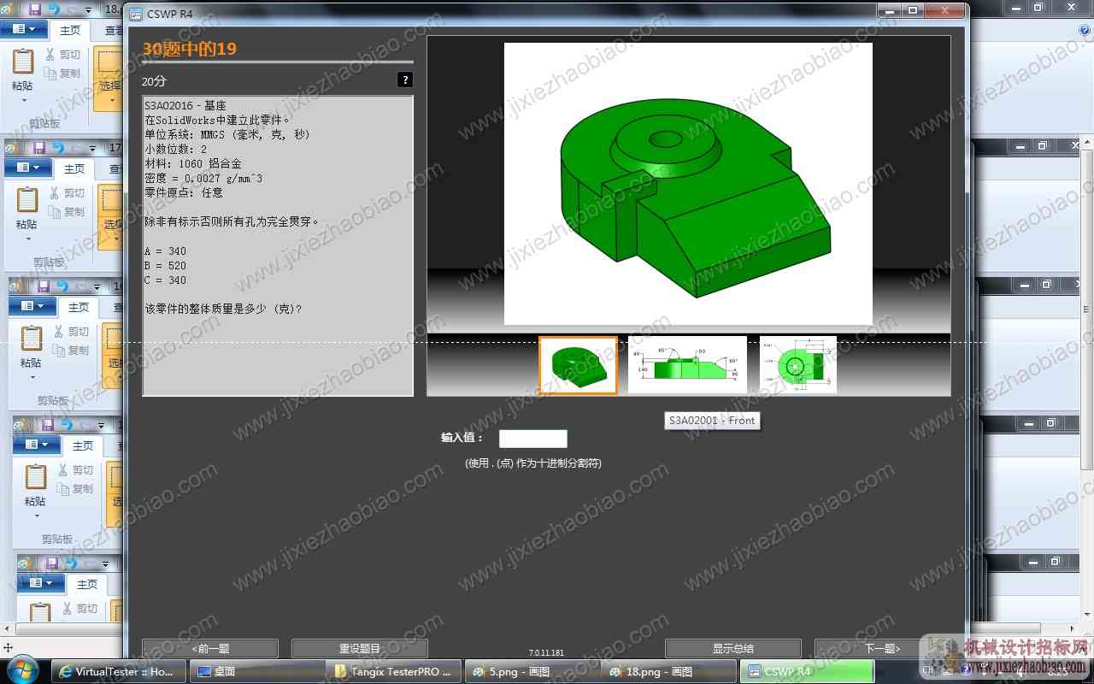
Task: Click save icon in Paint window 17
Action: point(38,148)
